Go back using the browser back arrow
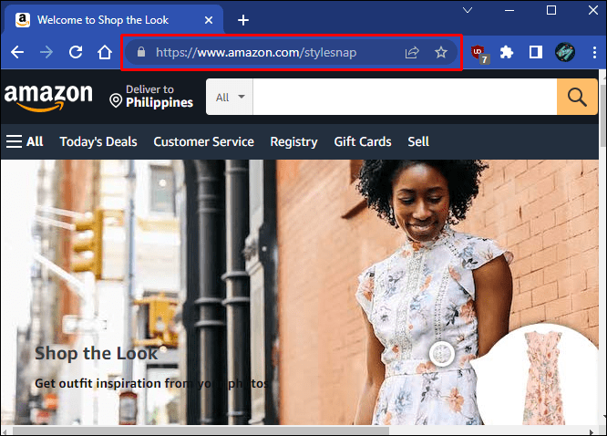Viewport: 607px width, 436px height. pyautogui.click(x=17, y=52)
